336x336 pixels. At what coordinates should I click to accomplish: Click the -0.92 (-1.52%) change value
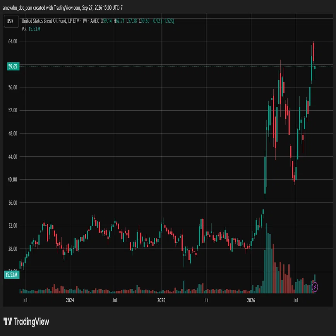(163, 21)
